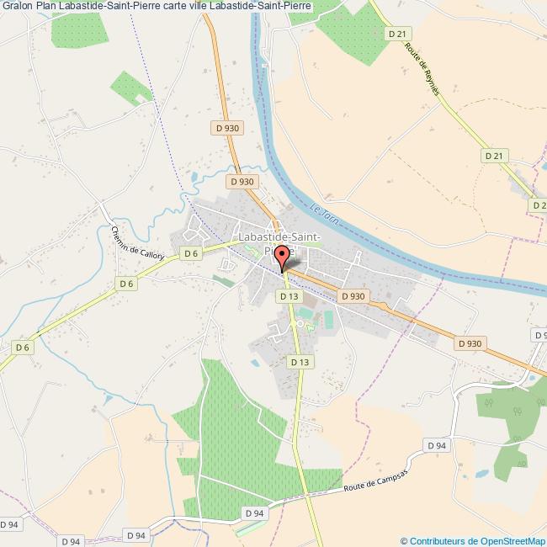
Task: Click the Chemin de Callory street label
Action: pyautogui.click(x=137, y=244)
